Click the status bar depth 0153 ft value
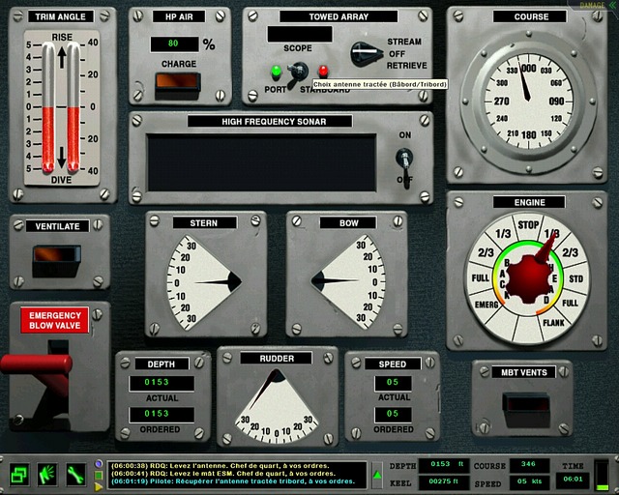The width and height of the screenshot is (619, 495). coord(446,465)
